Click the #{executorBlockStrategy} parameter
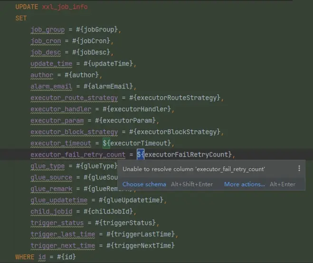Screen dimensions: 313x263 point(175,132)
